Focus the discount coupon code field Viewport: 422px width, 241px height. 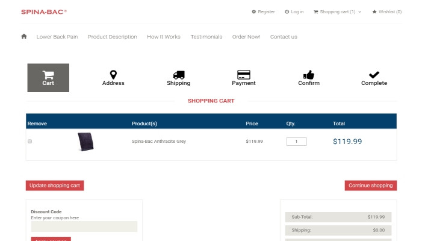(84, 227)
